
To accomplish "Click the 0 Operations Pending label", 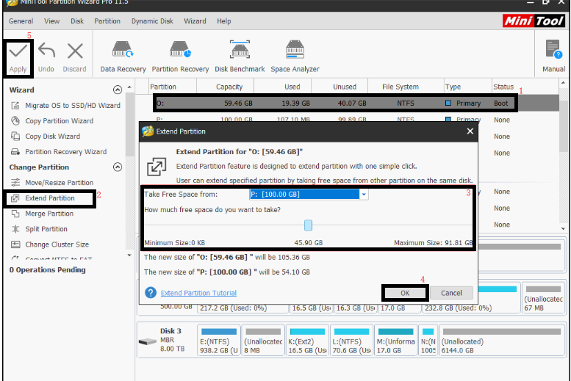I will (x=47, y=269).
